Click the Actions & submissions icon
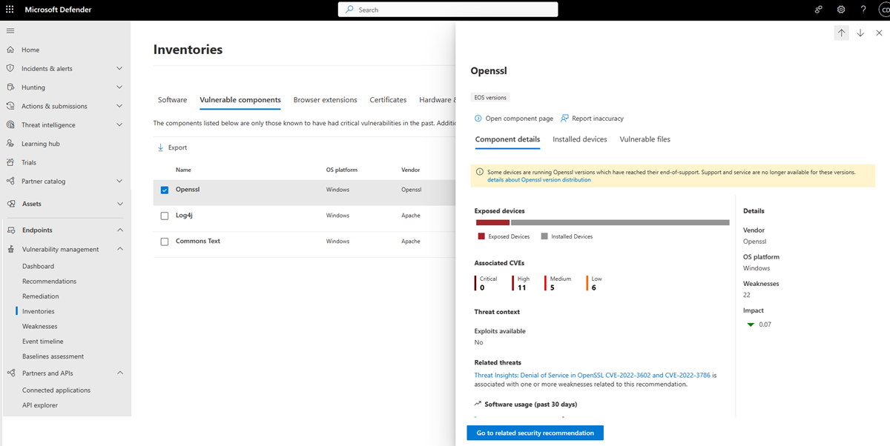This screenshot has height=446, width=890. (x=10, y=106)
